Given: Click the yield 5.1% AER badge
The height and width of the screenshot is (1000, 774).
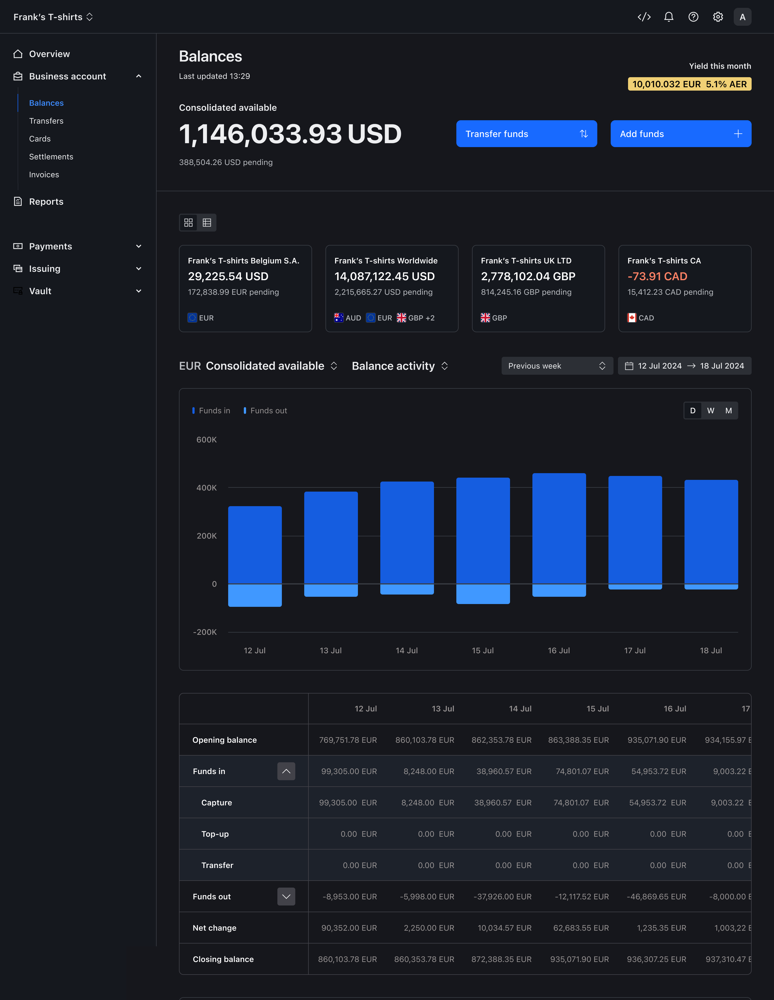Looking at the screenshot, I should click(x=689, y=84).
